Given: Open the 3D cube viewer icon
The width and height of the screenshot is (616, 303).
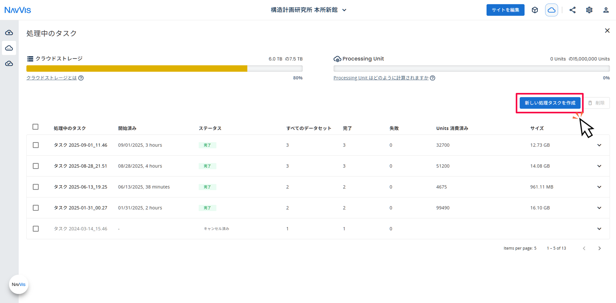Looking at the screenshot, I should coord(535,10).
